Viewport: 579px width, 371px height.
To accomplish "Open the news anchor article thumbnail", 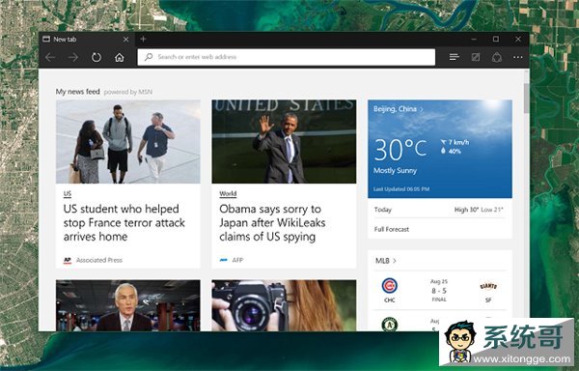I will click(x=128, y=305).
